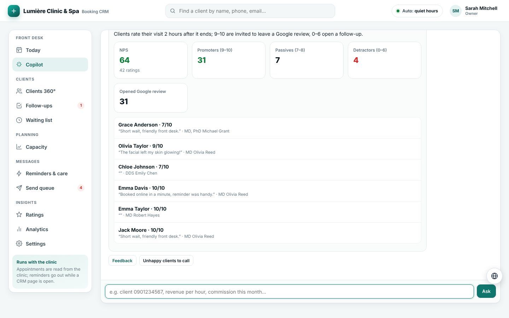The image size is (509, 318).
Task: Click the Reminders & care lightning icon
Action: (19, 173)
